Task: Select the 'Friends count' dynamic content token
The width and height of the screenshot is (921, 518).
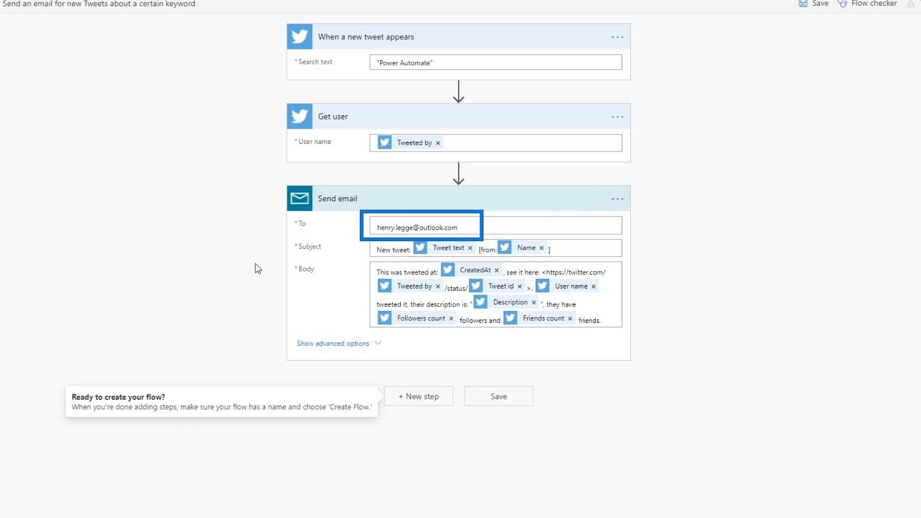Action: (539, 318)
